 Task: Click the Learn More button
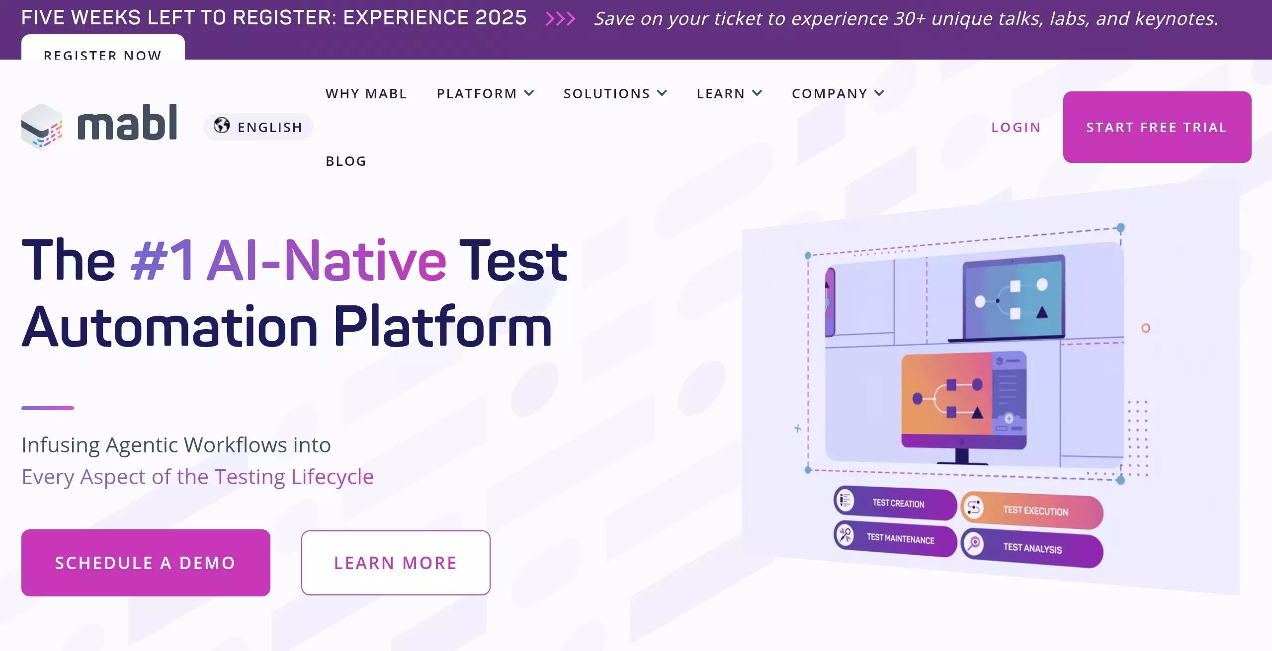(x=395, y=563)
